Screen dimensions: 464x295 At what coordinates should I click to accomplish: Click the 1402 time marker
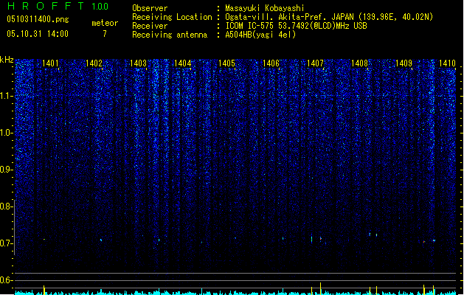click(94, 63)
